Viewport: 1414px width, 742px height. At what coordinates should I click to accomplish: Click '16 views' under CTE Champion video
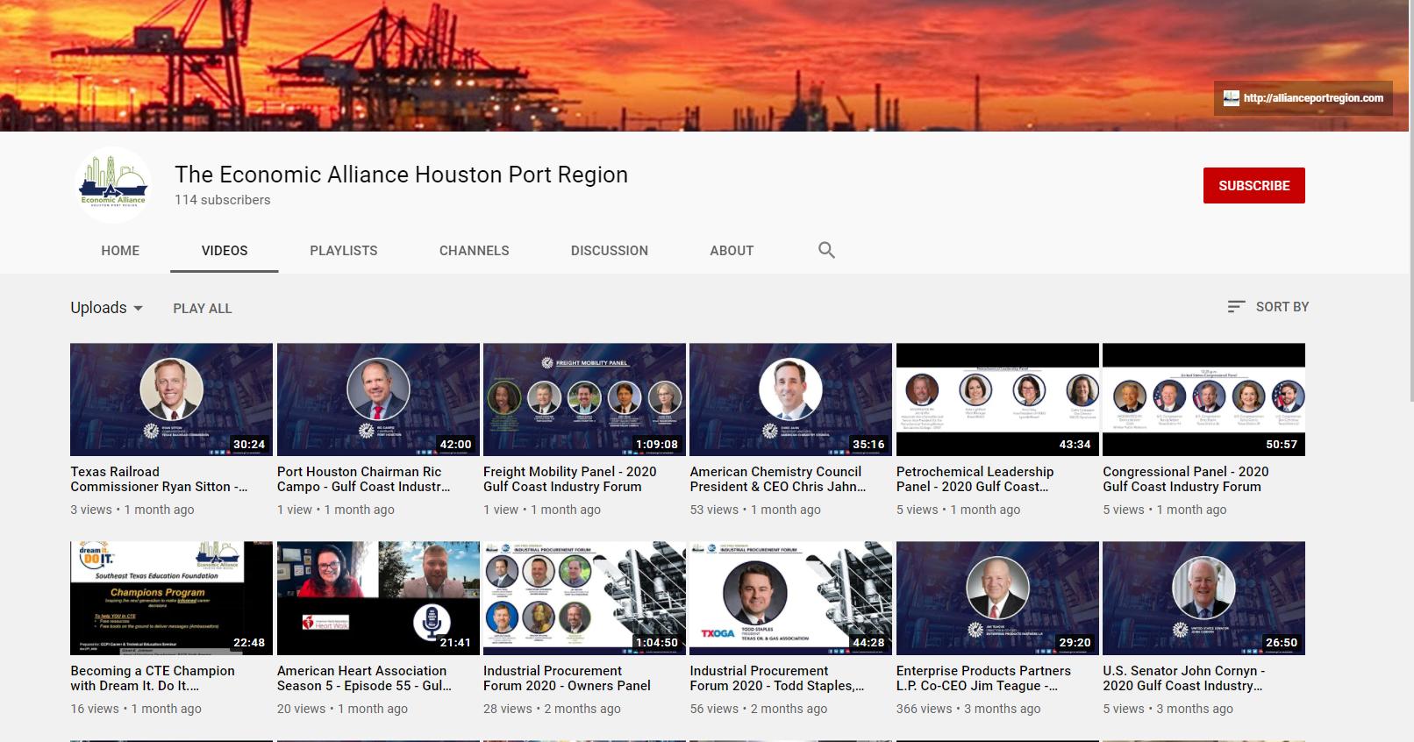[95, 709]
